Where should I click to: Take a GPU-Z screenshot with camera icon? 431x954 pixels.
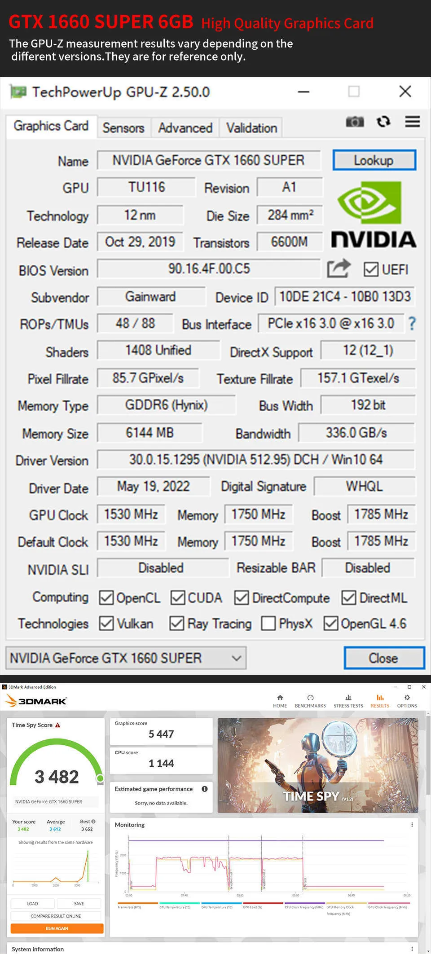click(355, 122)
